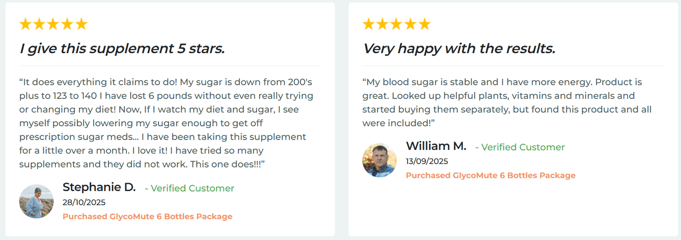681x240 pixels.
Task: Open William's 'Purchased GlycoMute 6 Bottles Package' link
Action: pyautogui.click(x=490, y=175)
